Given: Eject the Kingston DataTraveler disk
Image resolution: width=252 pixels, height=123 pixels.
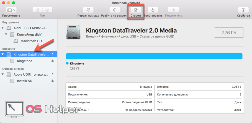Looking at the screenshot, I should click(52, 54).
